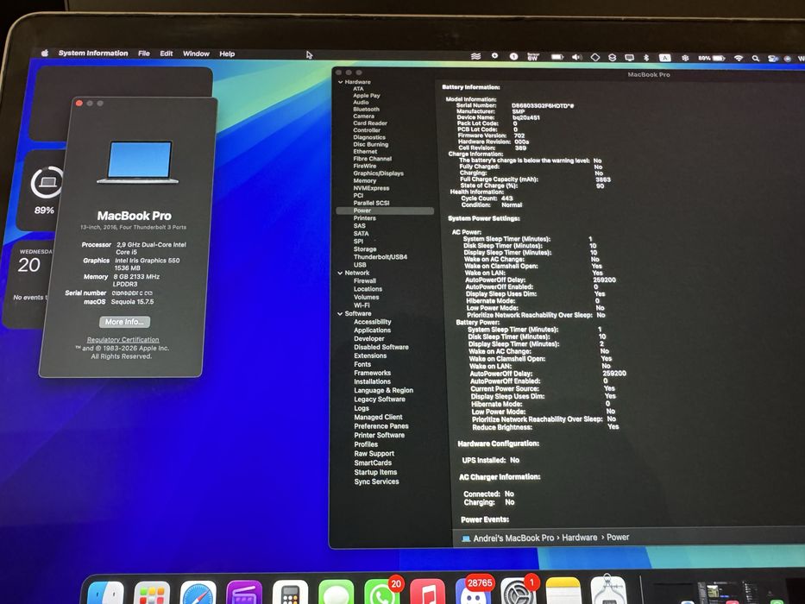Open the System Information menu

point(93,53)
